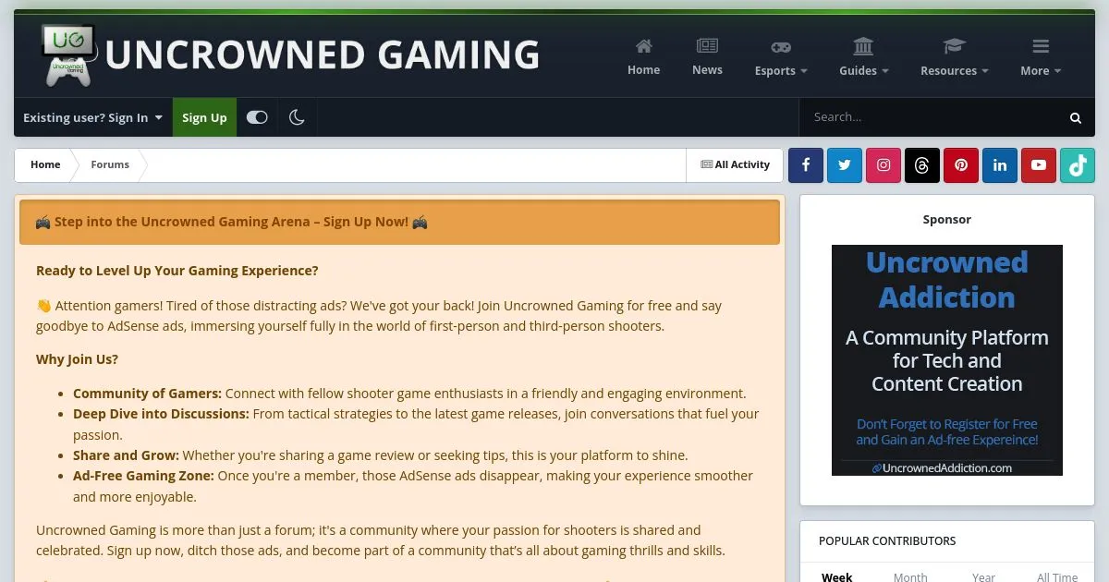
Task: Select Forums breadcrumb
Action: (x=110, y=164)
